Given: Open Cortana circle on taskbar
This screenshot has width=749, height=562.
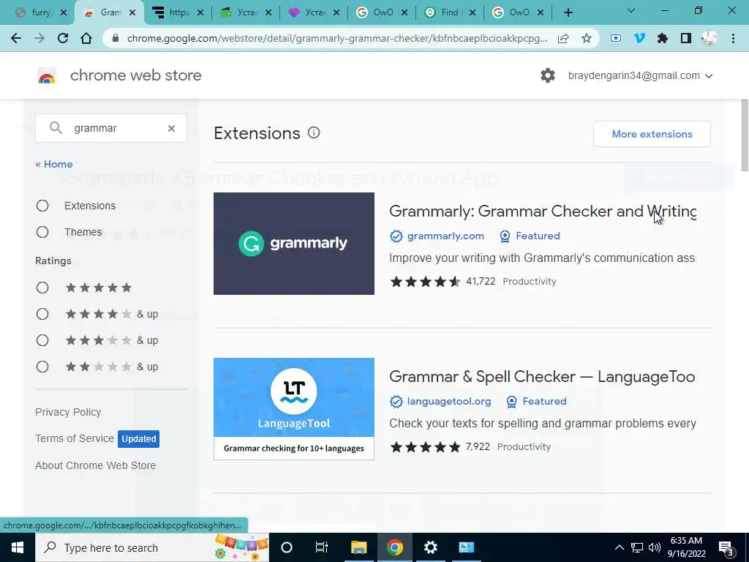Looking at the screenshot, I should point(287,547).
